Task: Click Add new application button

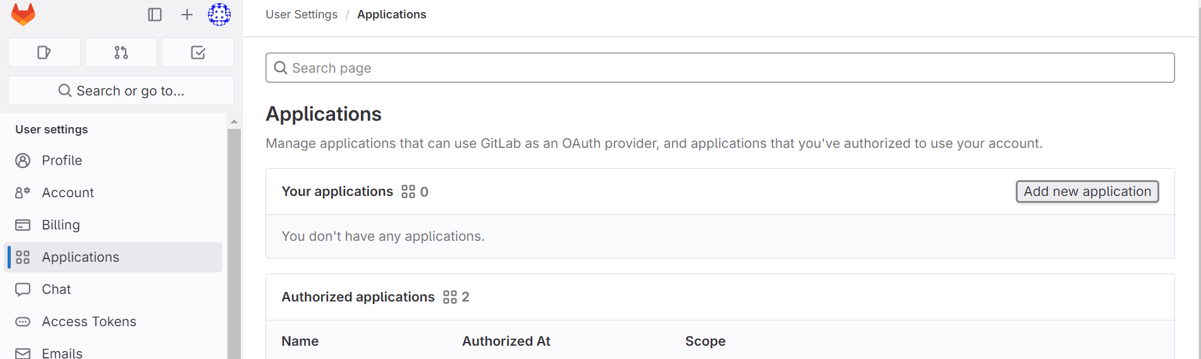Action: coord(1087,192)
